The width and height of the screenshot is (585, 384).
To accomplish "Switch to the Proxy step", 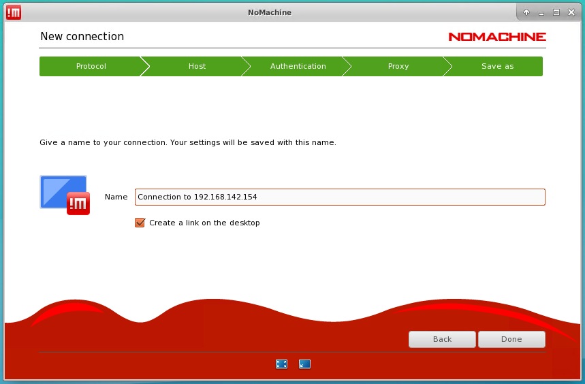I will [398, 66].
